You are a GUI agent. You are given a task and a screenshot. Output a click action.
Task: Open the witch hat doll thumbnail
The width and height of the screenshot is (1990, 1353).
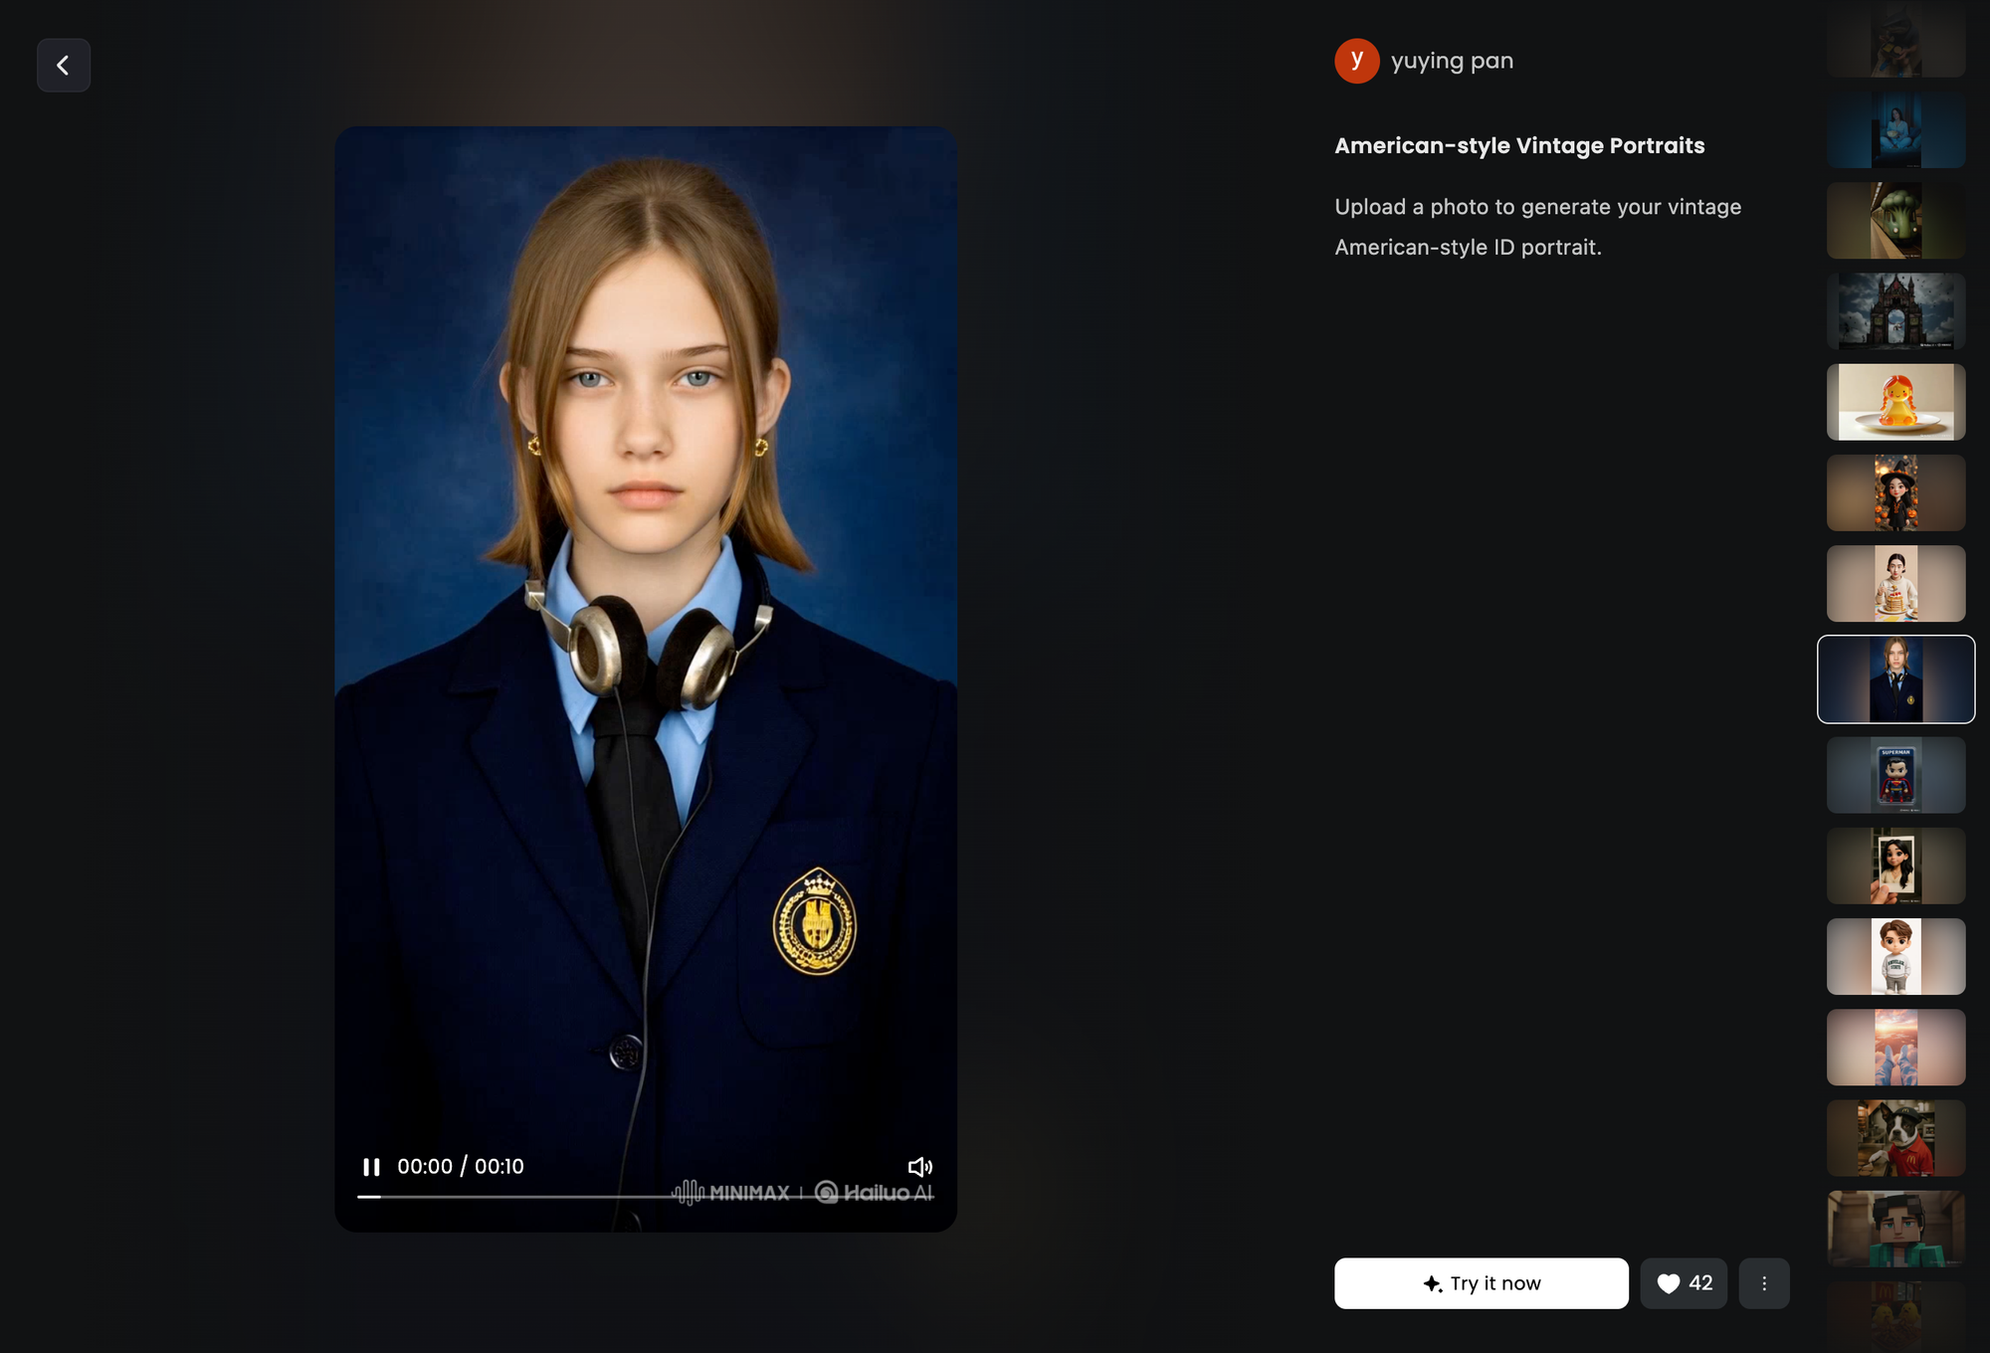[x=1895, y=493]
